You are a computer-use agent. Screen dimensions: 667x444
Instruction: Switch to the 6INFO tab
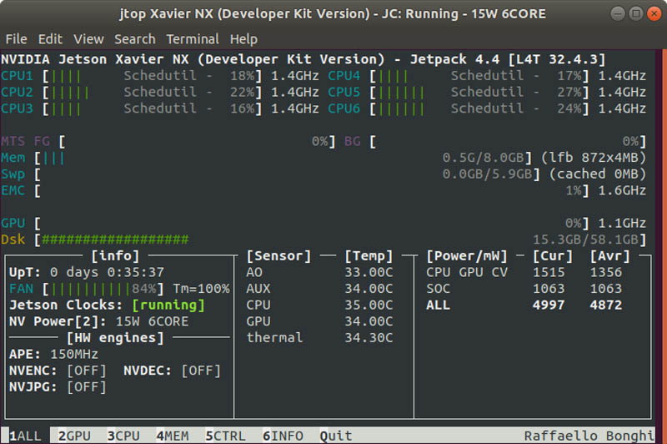(283, 436)
